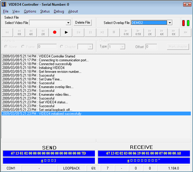Click the 2X rewind button

[x=43, y=32]
